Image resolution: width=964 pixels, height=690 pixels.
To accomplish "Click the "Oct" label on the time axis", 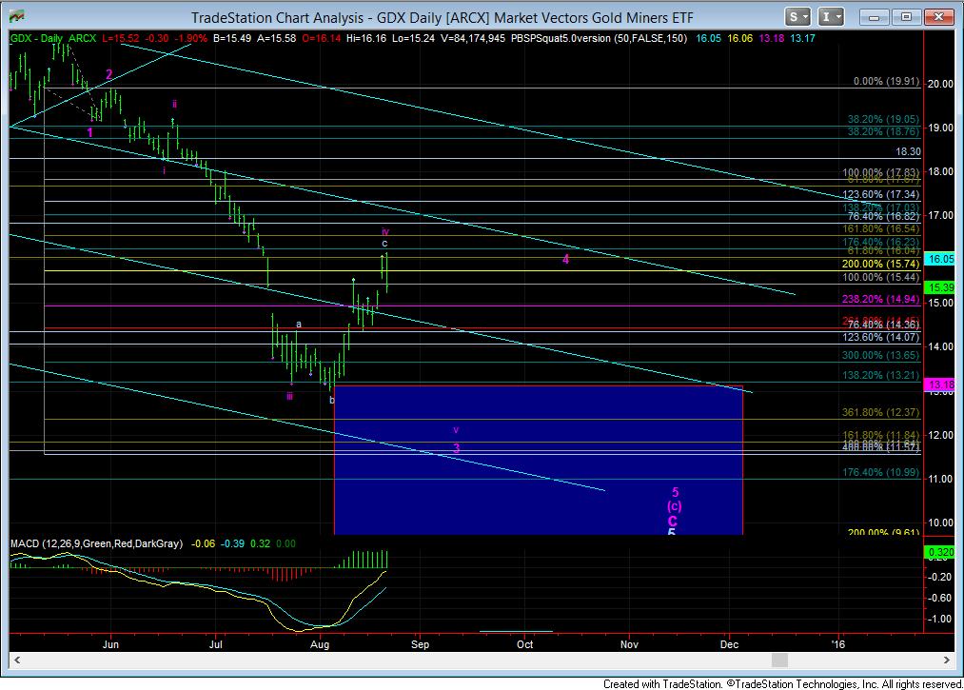I will 525,644.
